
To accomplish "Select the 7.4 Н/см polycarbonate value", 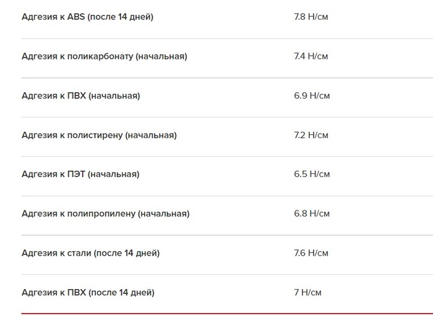I will tap(311, 56).
